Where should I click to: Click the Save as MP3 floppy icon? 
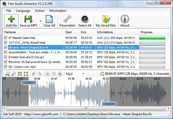[29, 19]
